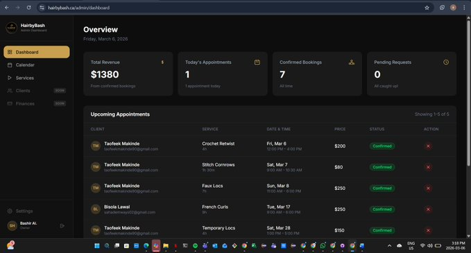Click the page vertical scrollbar thumb

[468, 93]
